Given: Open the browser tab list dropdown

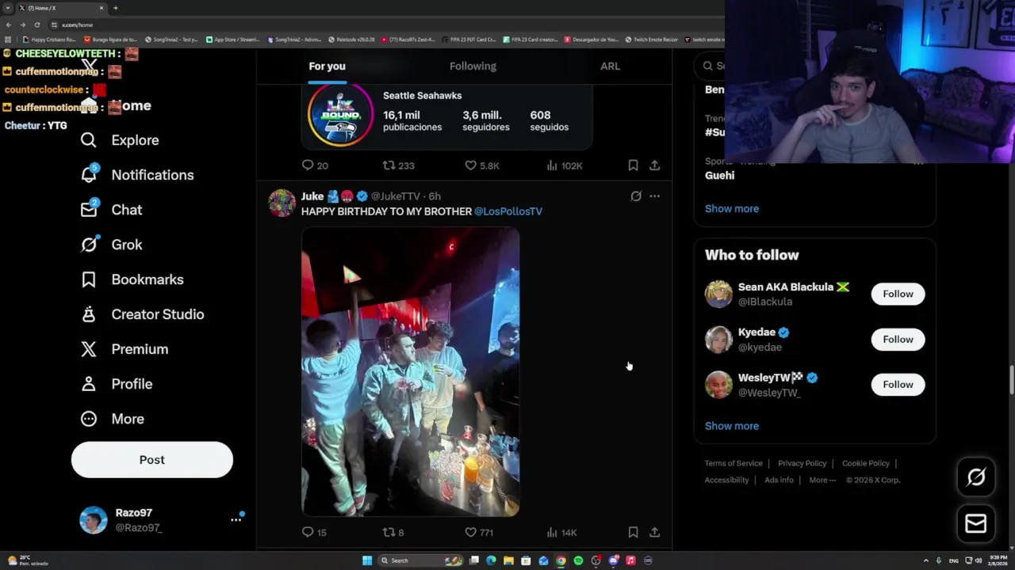Looking at the screenshot, I should [8, 8].
